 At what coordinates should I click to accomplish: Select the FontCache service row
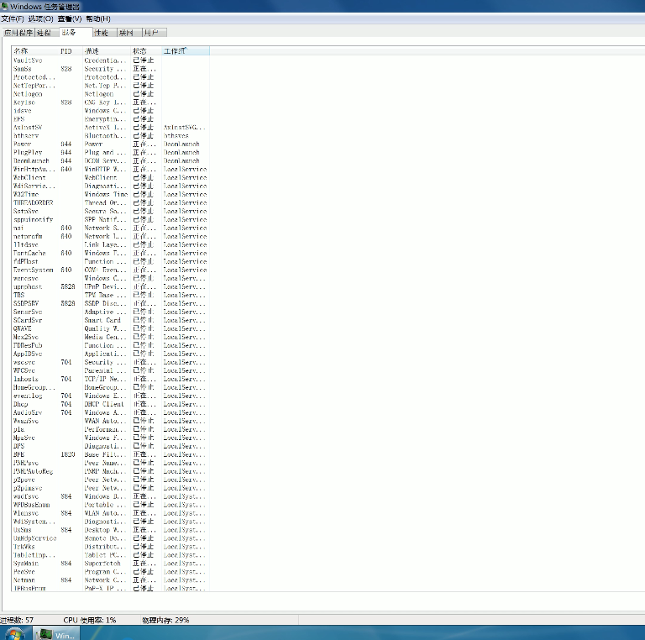pyautogui.click(x=111, y=253)
